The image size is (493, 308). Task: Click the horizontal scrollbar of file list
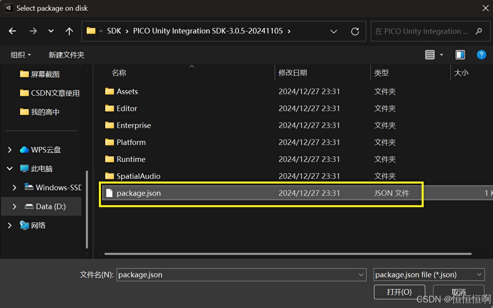pos(288,254)
